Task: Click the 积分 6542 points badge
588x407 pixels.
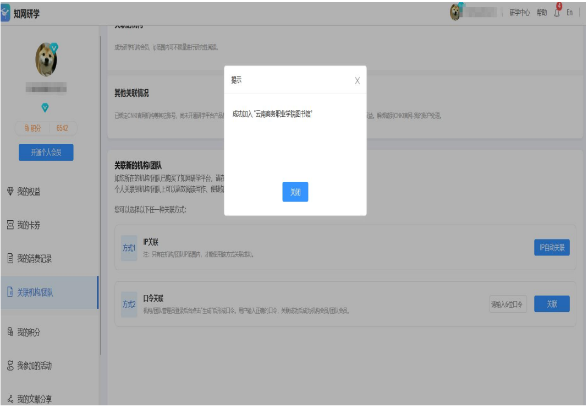Action: pyautogui.click(x=46, y=128)
